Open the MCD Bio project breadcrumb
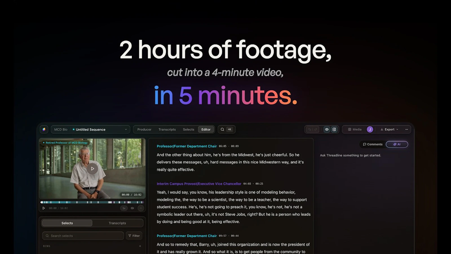Screen dimensions: 451x254 tap(61, 130)
